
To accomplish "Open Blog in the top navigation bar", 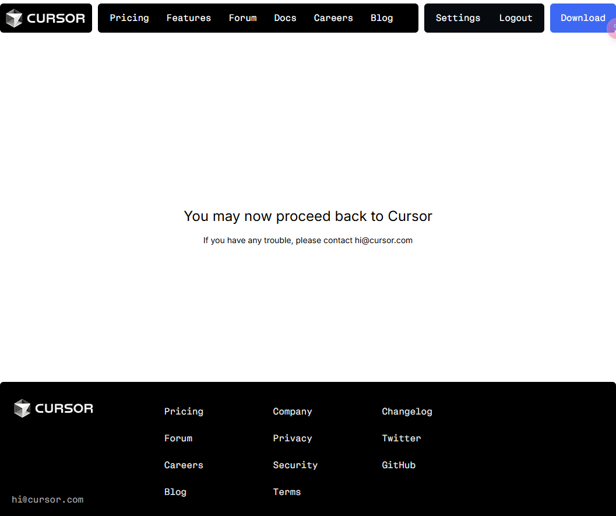I will point(382,18).
